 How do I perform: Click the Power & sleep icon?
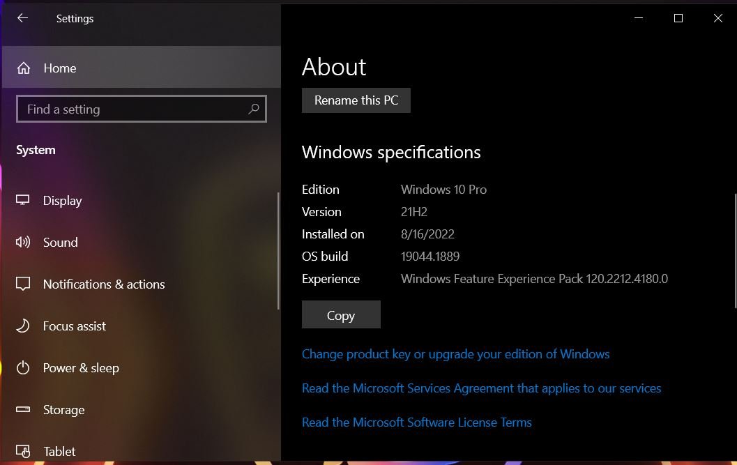[22, 367]
